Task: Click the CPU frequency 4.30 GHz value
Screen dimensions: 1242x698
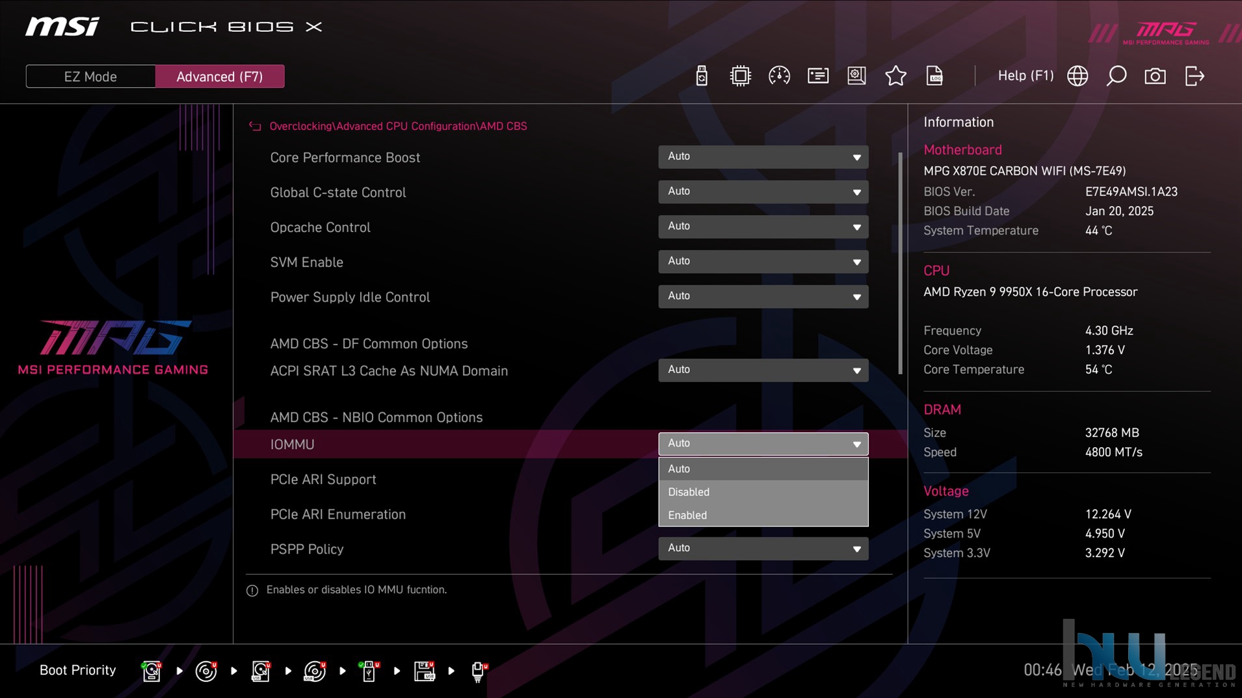Action: 1109,331
